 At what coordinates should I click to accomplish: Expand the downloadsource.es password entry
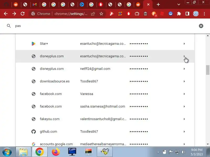point(184,81)
